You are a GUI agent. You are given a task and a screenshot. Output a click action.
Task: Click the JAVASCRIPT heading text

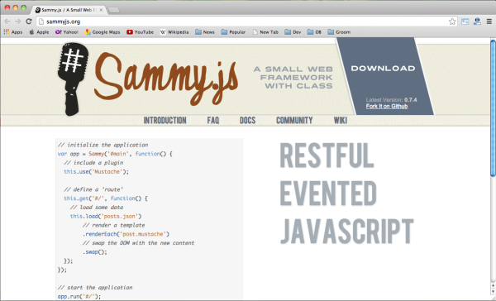[x=347, y=231]
